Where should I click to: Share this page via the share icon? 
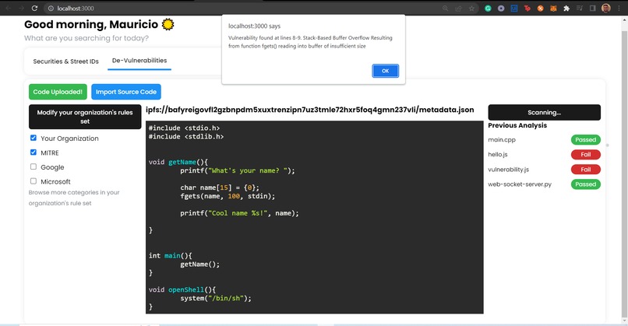pyautogui.click(x=459, y=8)
